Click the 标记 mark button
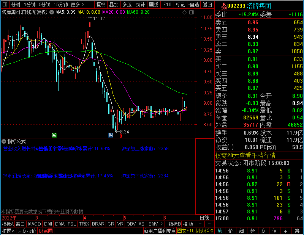The image size is (304, 235). click(x=180, y=5)
